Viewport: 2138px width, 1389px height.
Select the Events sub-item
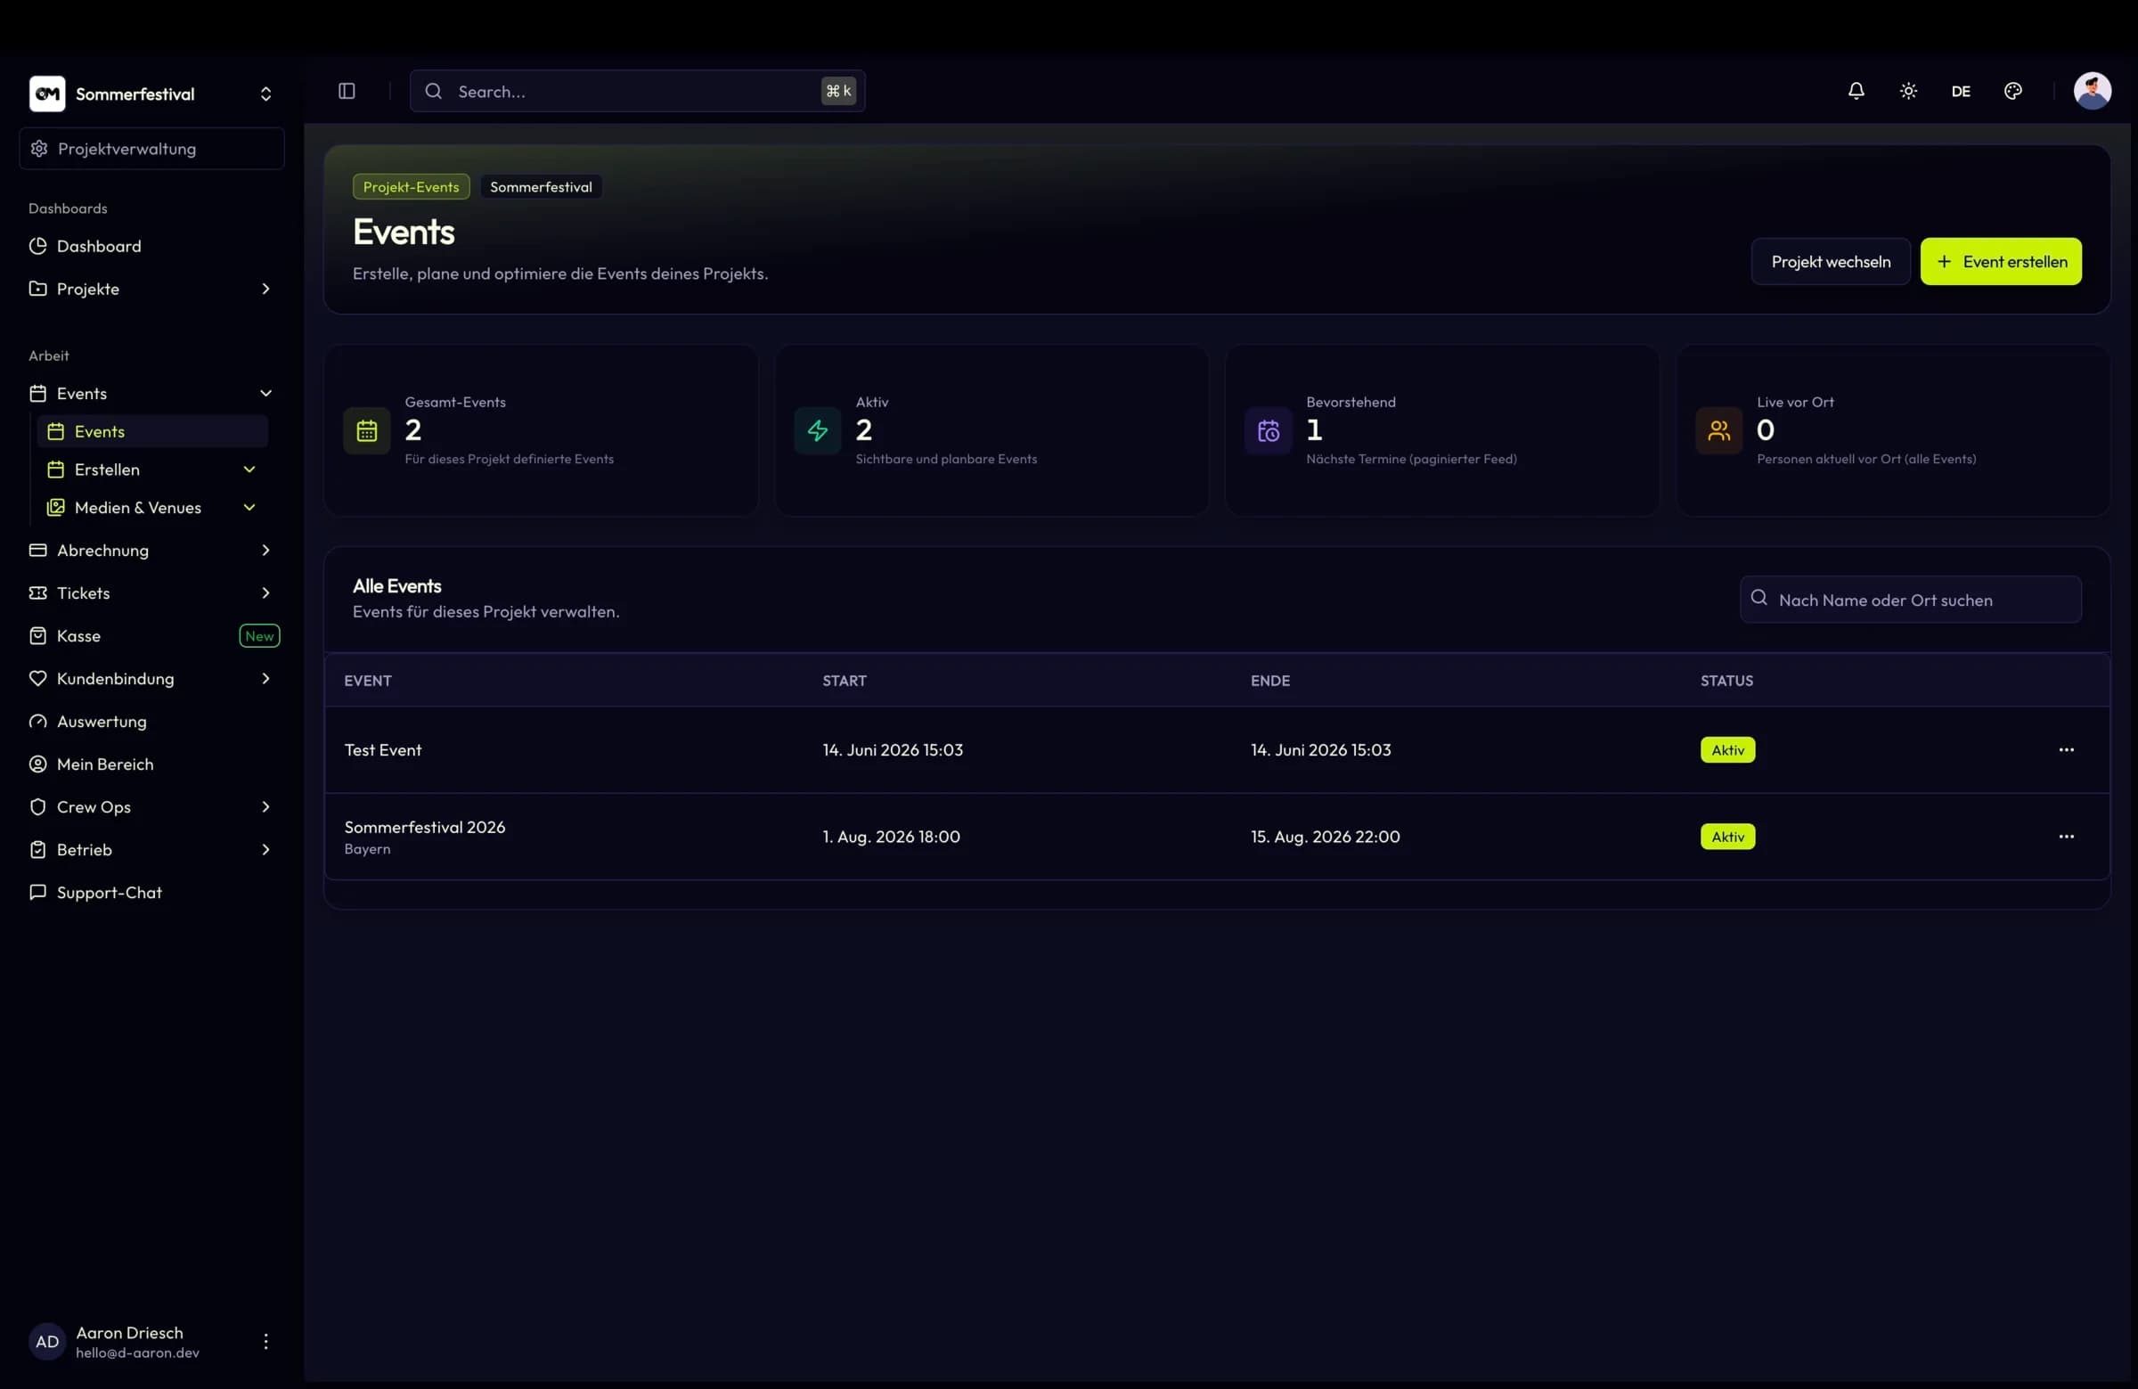coord(152,431)
